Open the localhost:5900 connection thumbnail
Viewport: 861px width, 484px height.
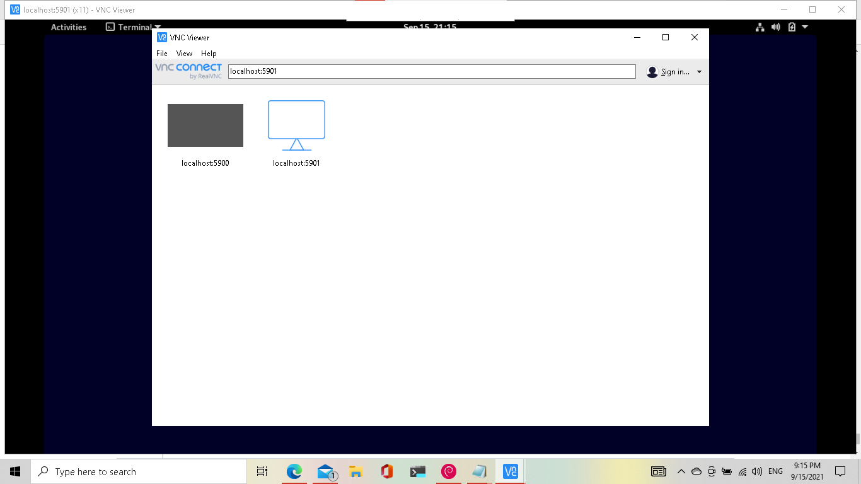(205, 125)
